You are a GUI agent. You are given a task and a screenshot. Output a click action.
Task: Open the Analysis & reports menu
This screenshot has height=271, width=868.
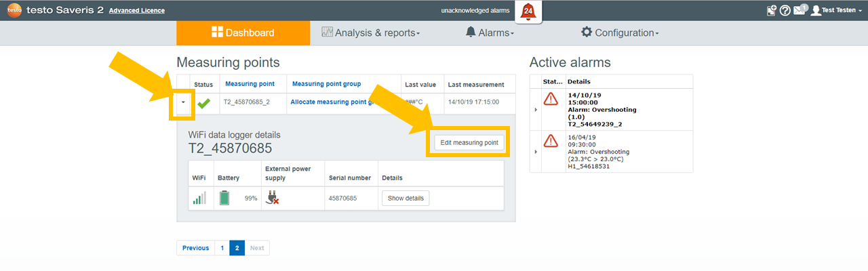(371, 33)
